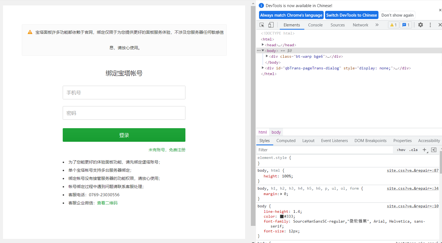Select the Styles sub-tab

click(x=264, y=140)
